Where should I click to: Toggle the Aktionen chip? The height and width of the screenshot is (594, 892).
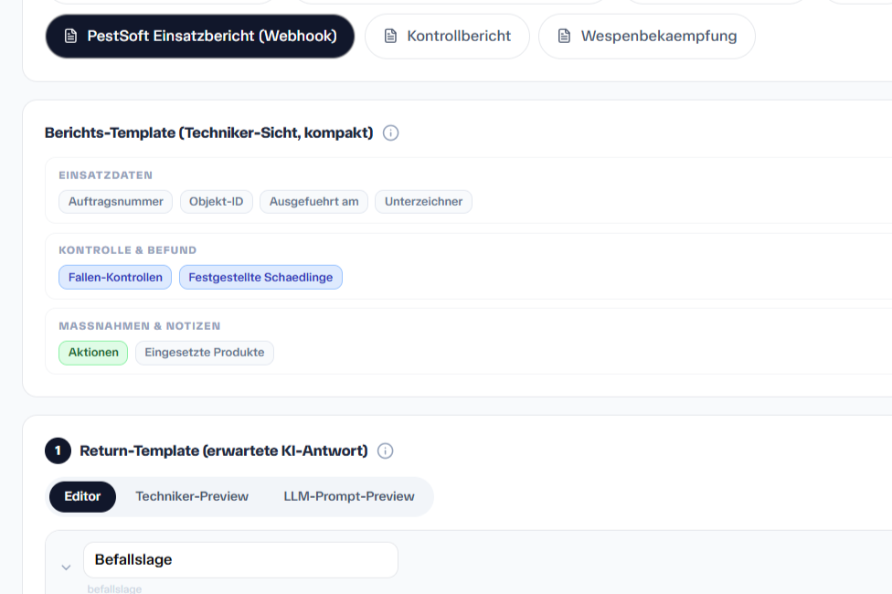pos(93,353)
